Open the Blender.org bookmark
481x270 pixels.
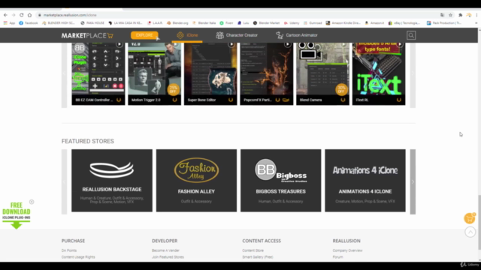[177, 23]
